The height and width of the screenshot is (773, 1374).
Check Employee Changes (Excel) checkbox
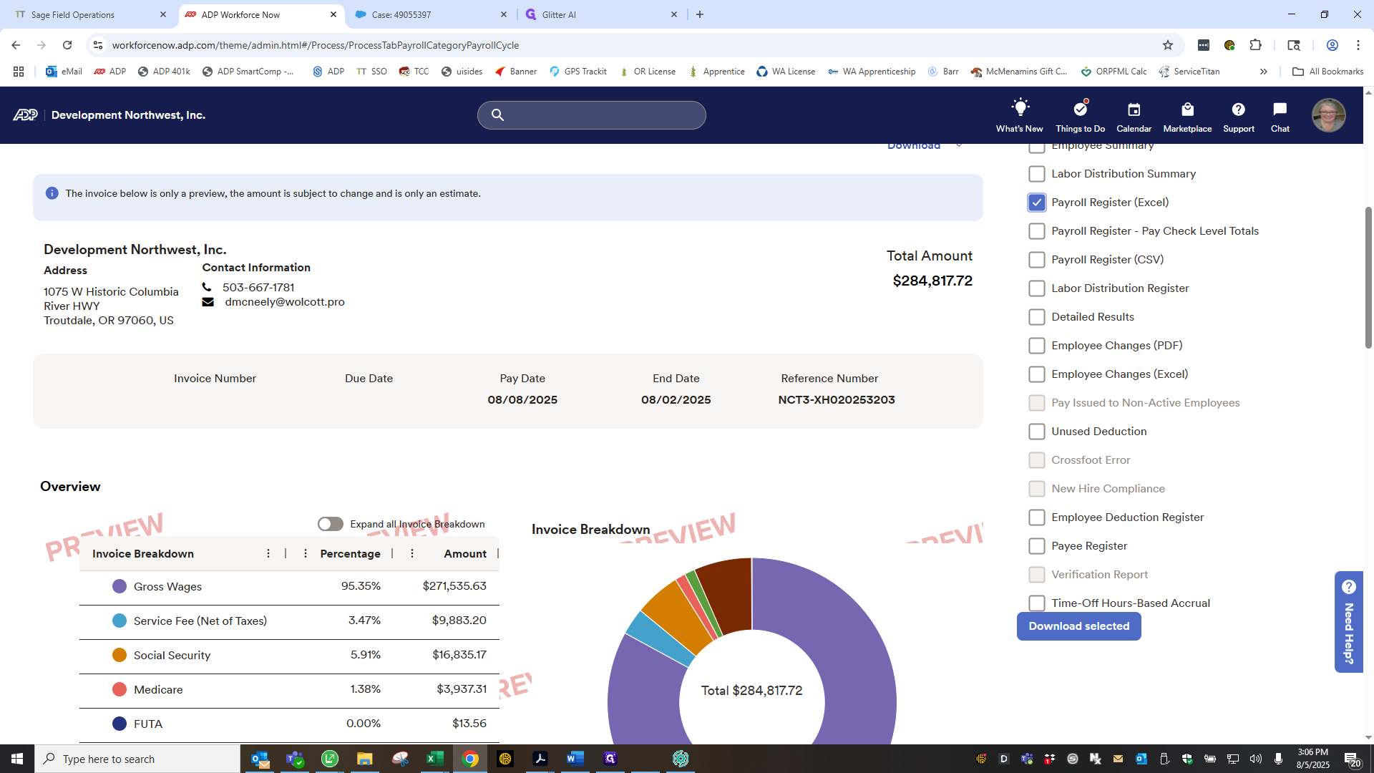point(1036,374)
